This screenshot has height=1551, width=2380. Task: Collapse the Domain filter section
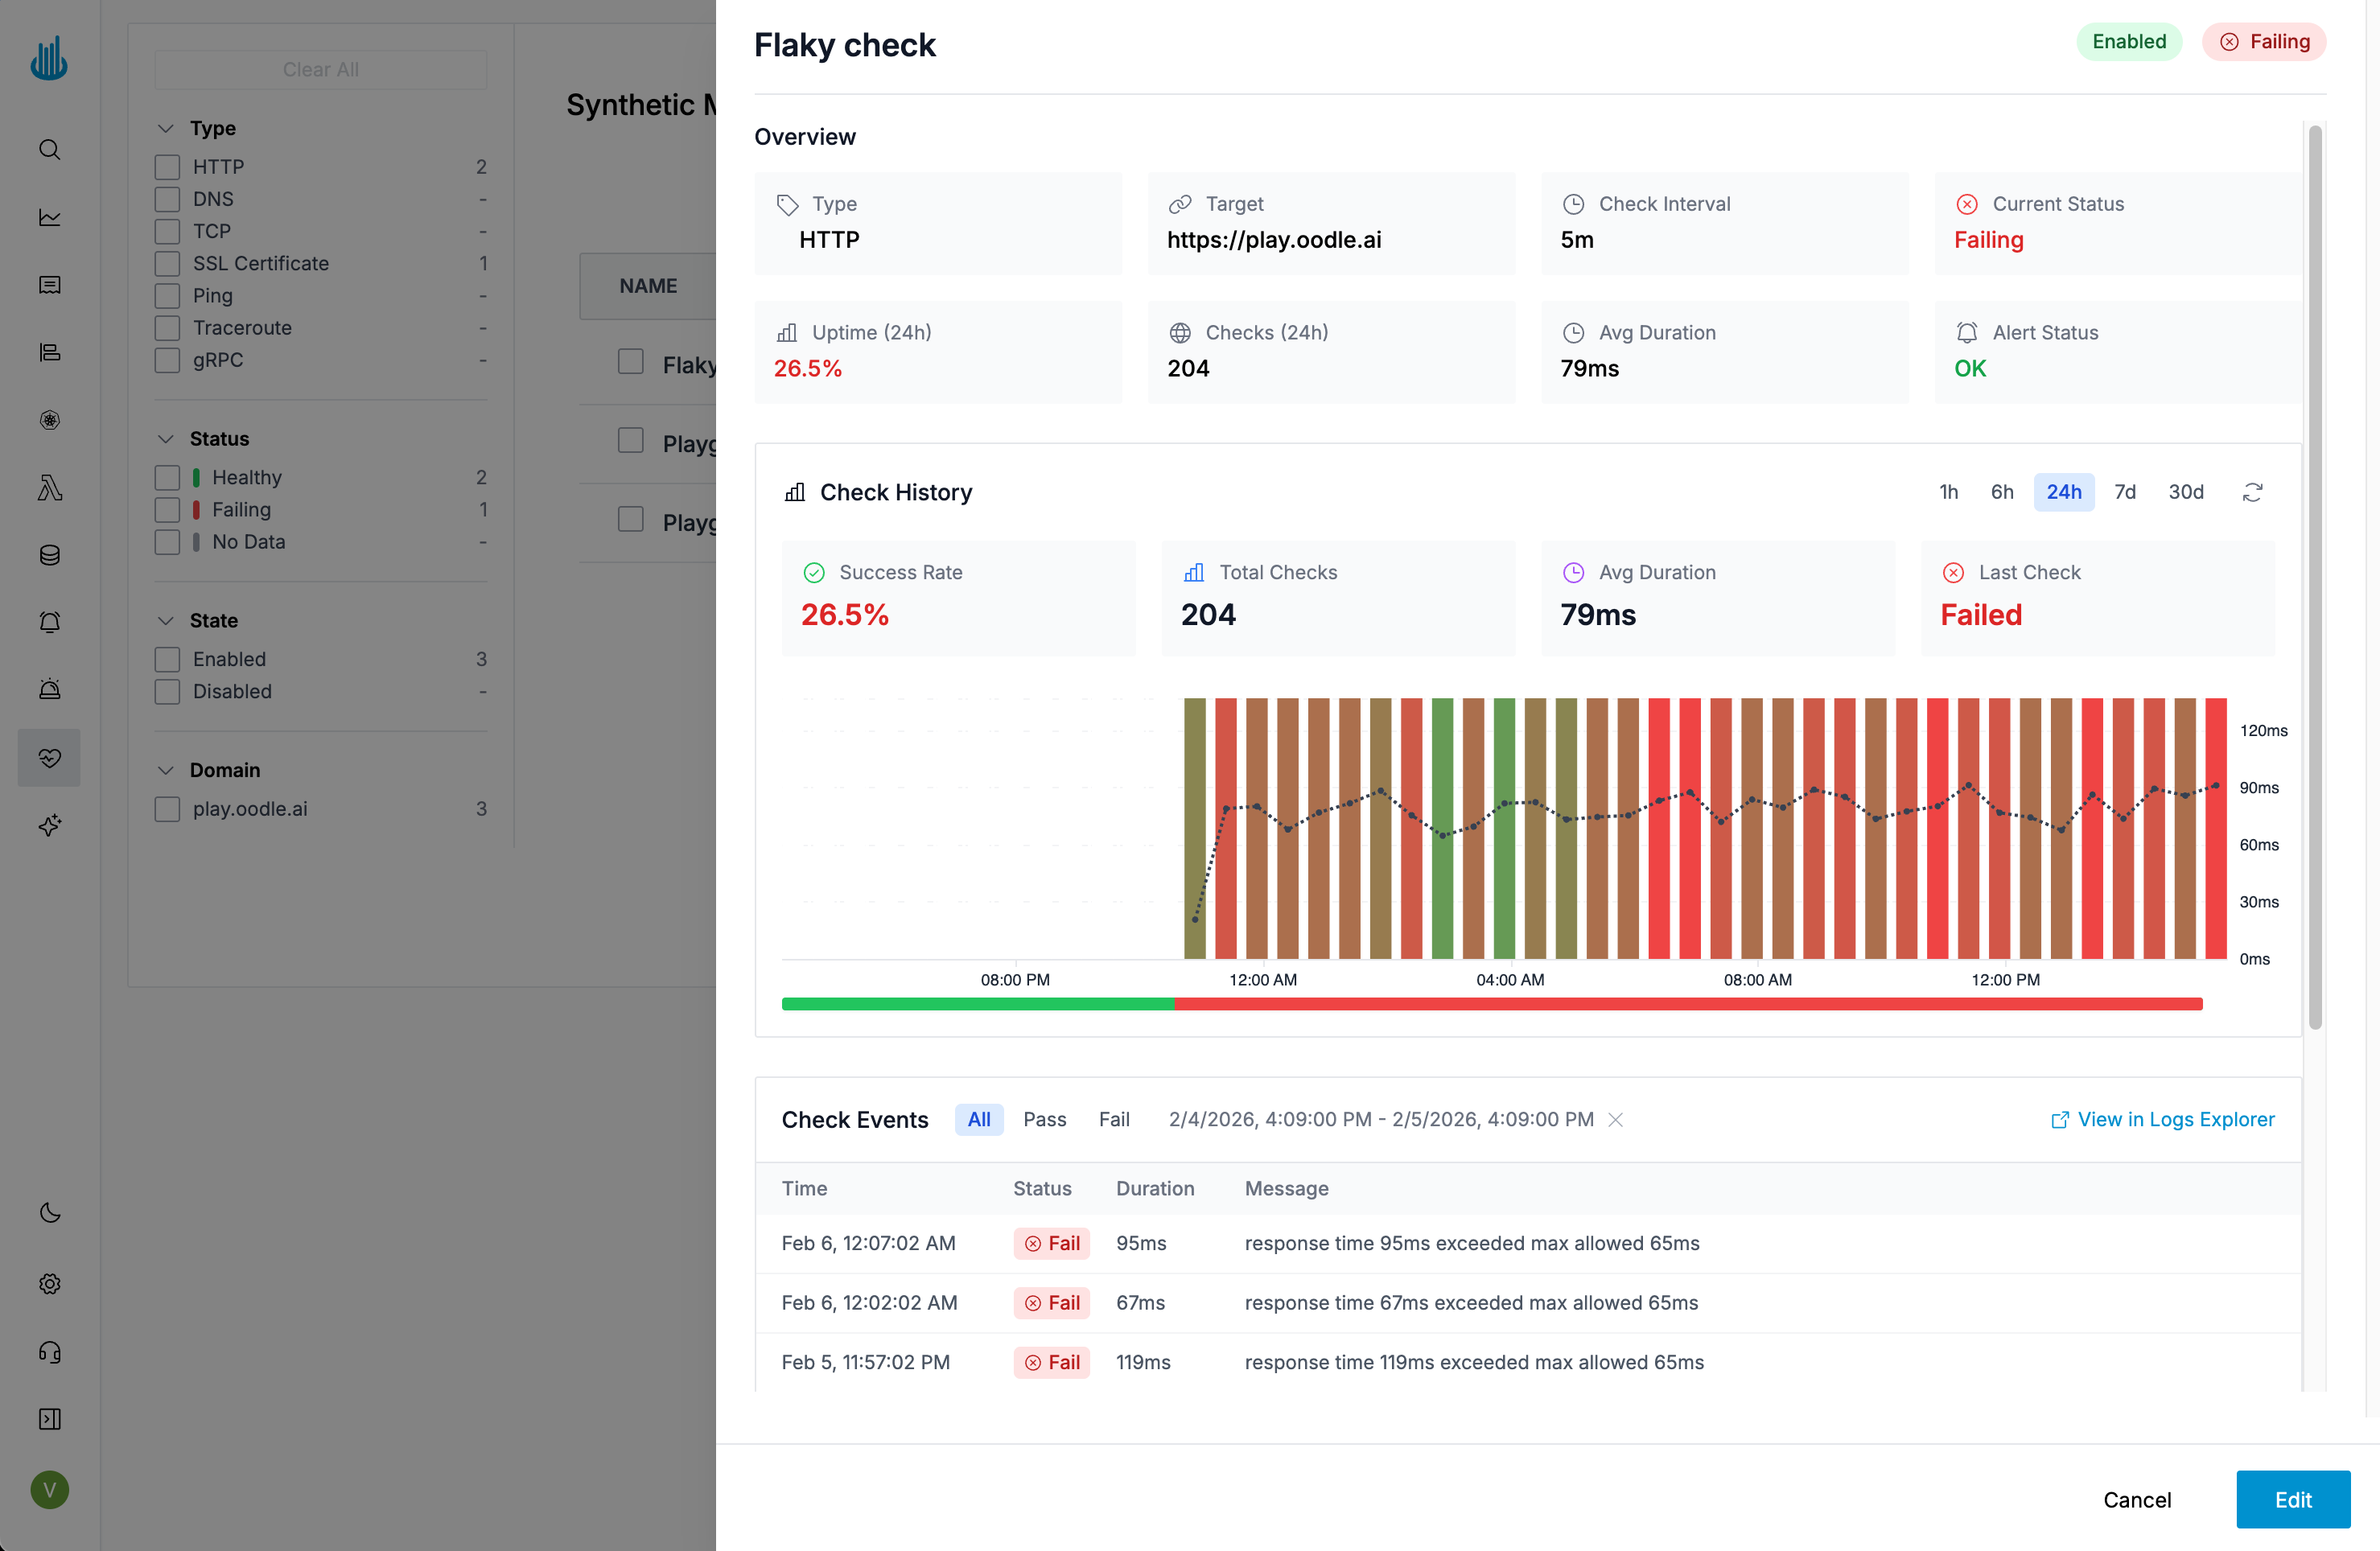click(166, 770)
